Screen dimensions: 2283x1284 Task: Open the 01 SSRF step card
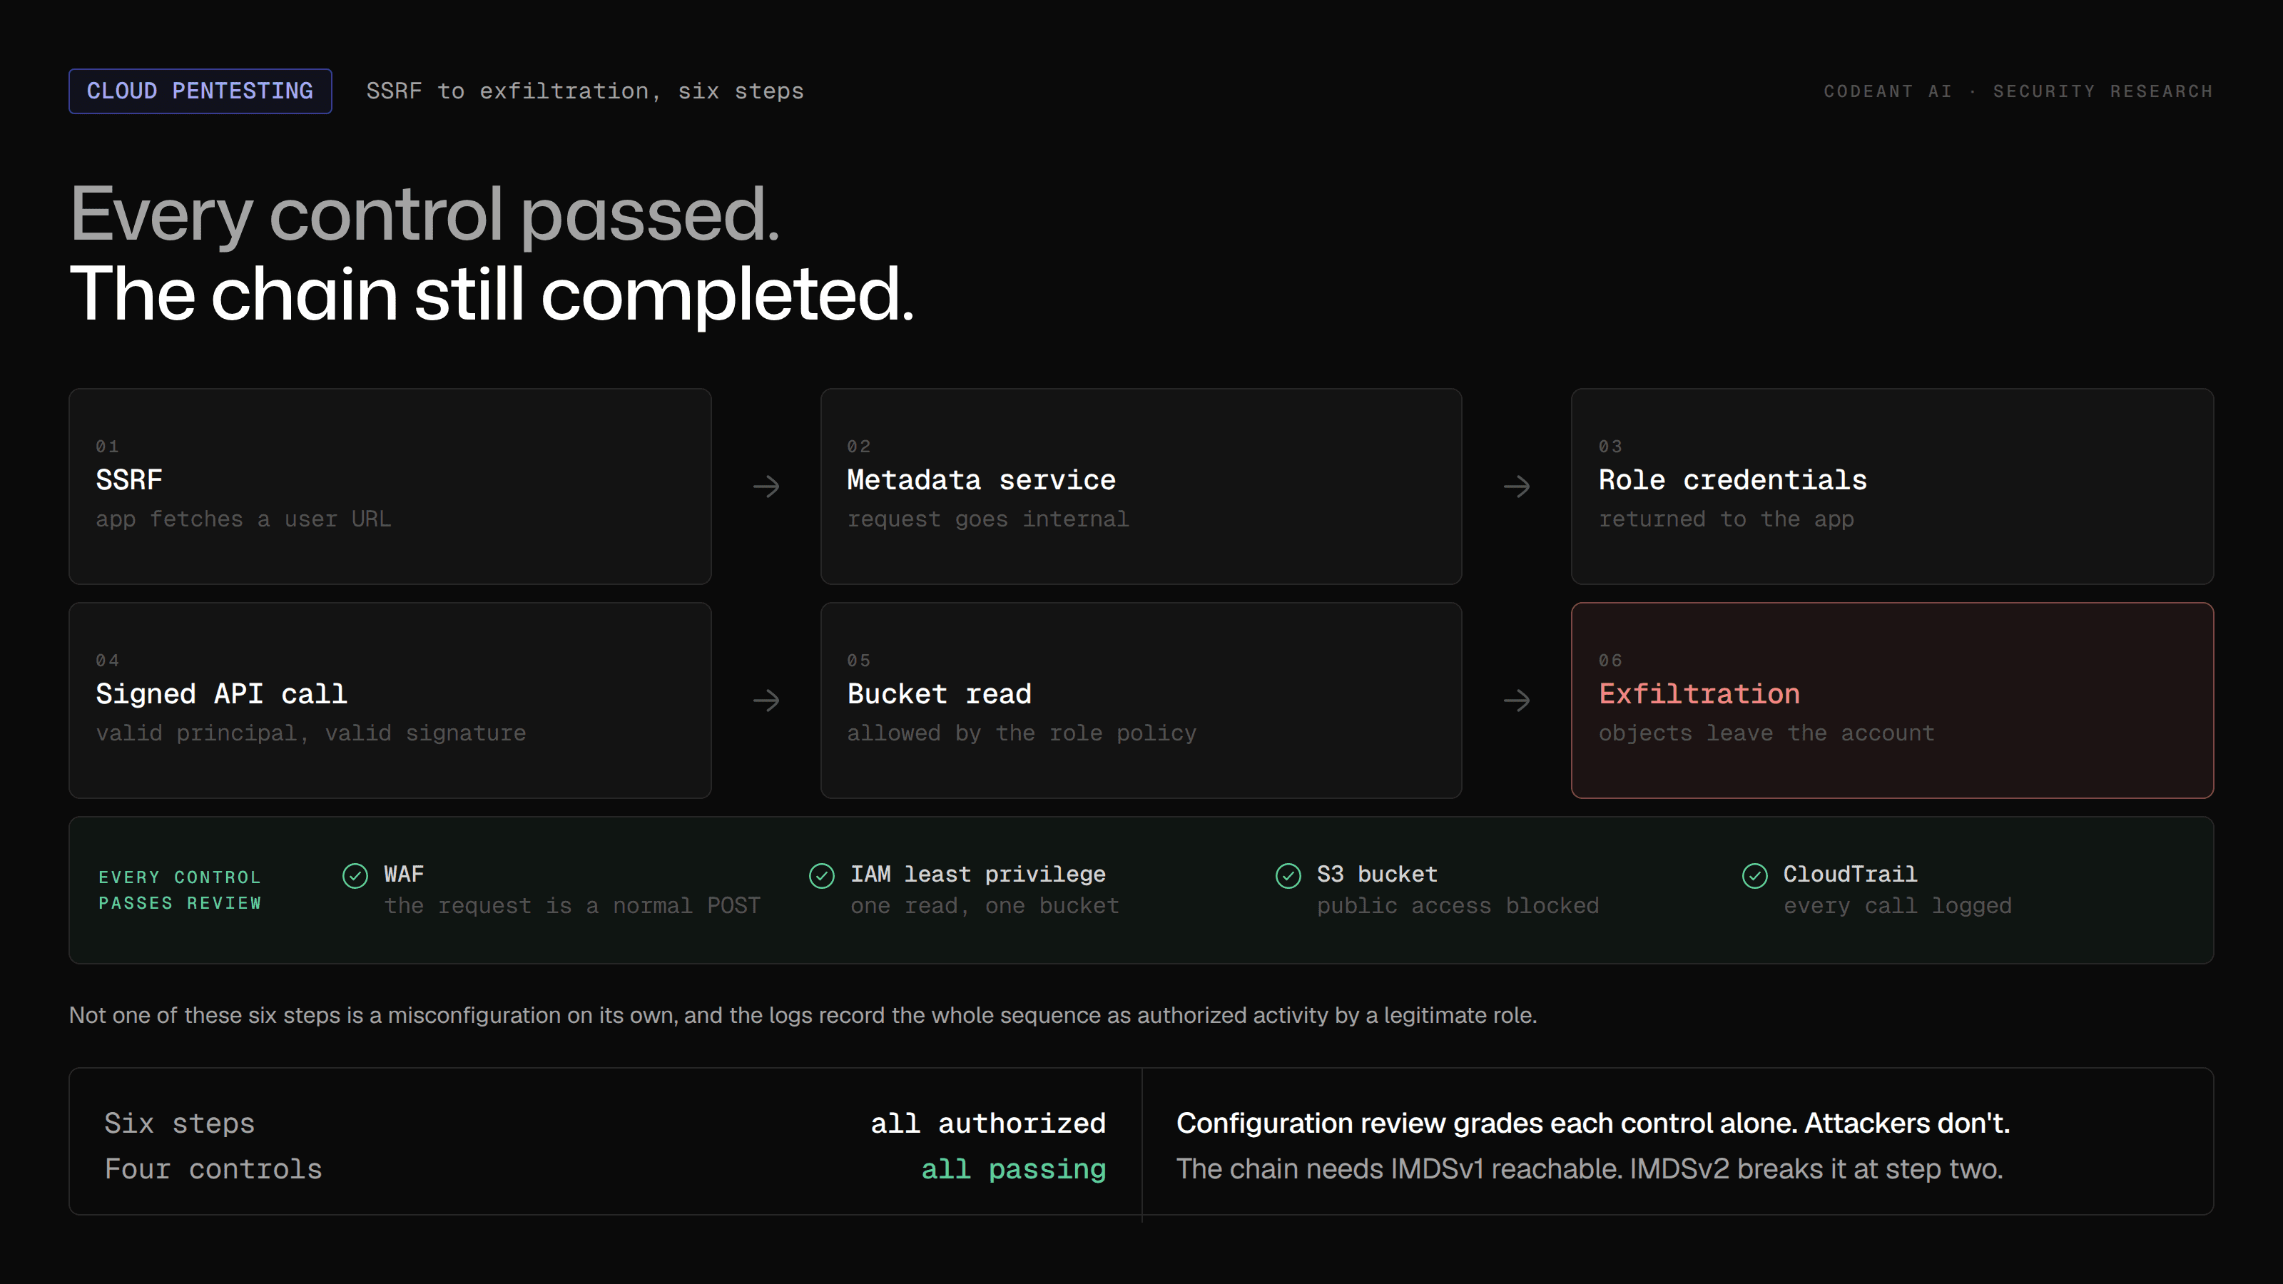pos(390,486)
